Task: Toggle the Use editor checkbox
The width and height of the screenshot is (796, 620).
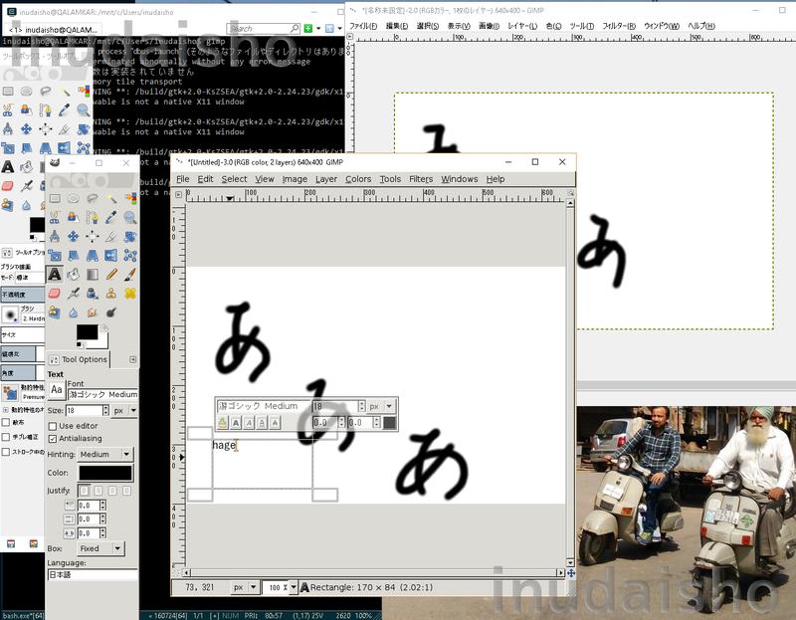Action: (x=53, y=426)
